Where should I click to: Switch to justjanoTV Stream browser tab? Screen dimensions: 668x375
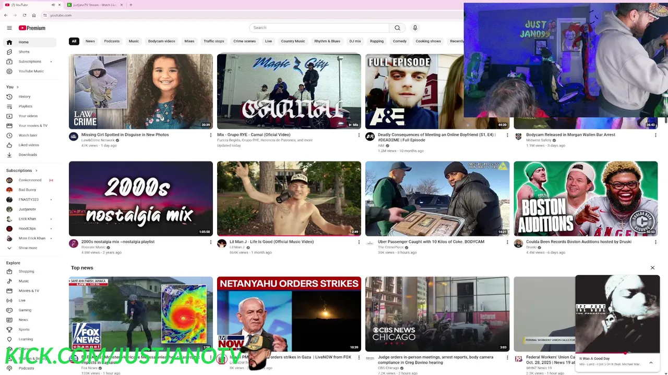[x=94, y=5]
